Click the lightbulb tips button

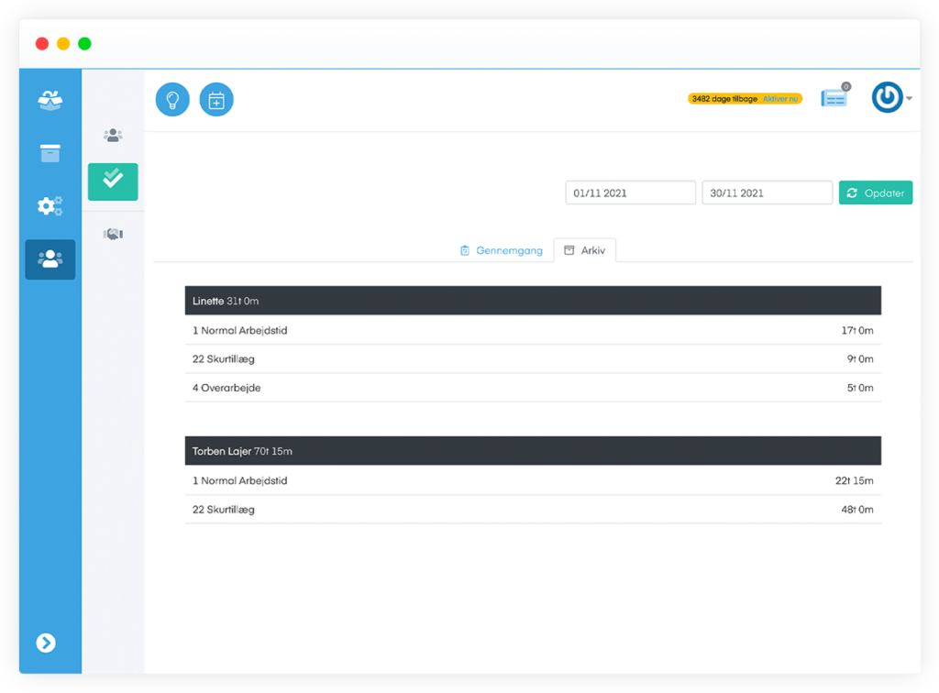[x=172, y=100]
